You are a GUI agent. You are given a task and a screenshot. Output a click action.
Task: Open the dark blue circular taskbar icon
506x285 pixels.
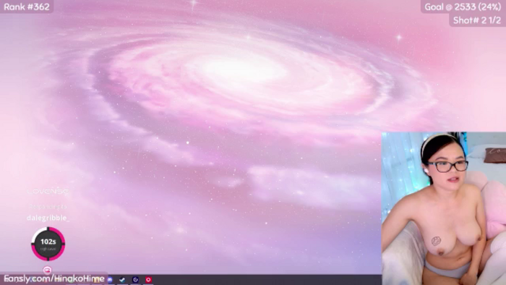pyautogui.click(x=136, y=279)
